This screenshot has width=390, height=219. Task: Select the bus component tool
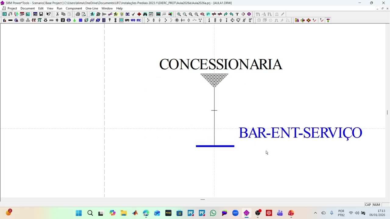point(10,20)
